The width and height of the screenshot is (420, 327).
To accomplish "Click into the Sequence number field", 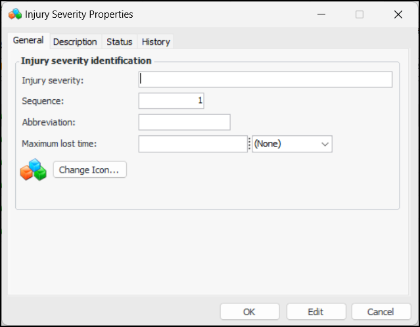I will click(x=171, y=101).
